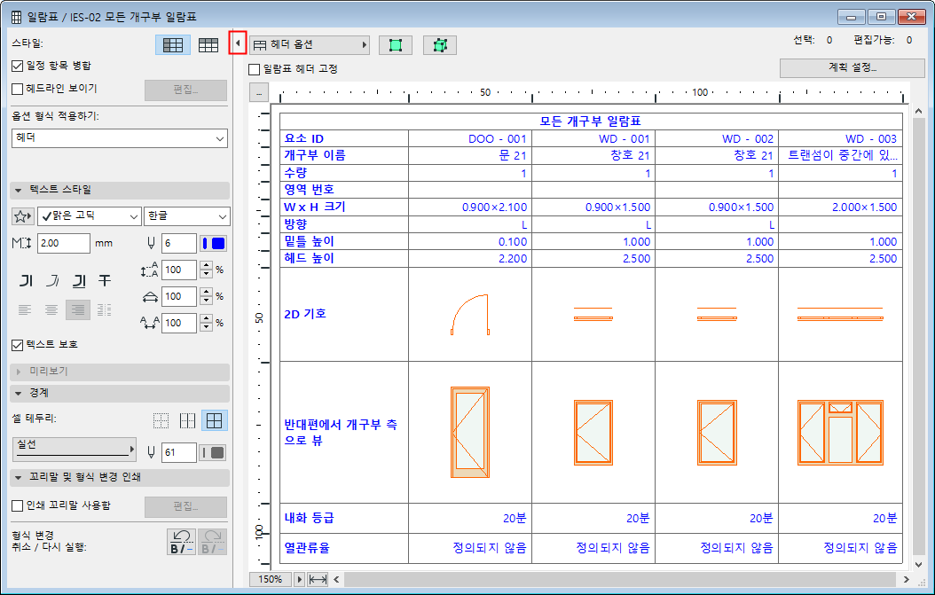
Task: Select the 요소 ID header cell
Action: (344, 139)
